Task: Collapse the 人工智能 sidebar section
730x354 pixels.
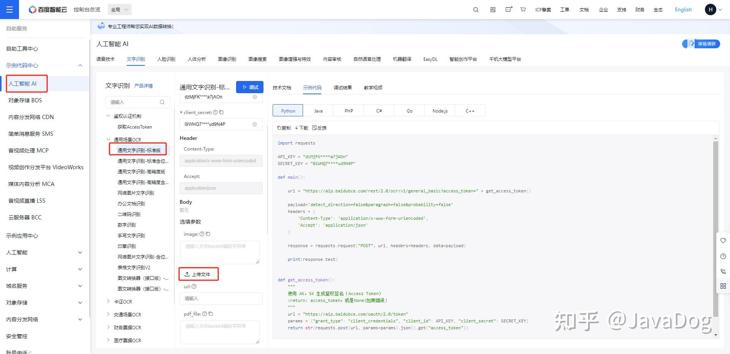Action: tap(80, 252)
